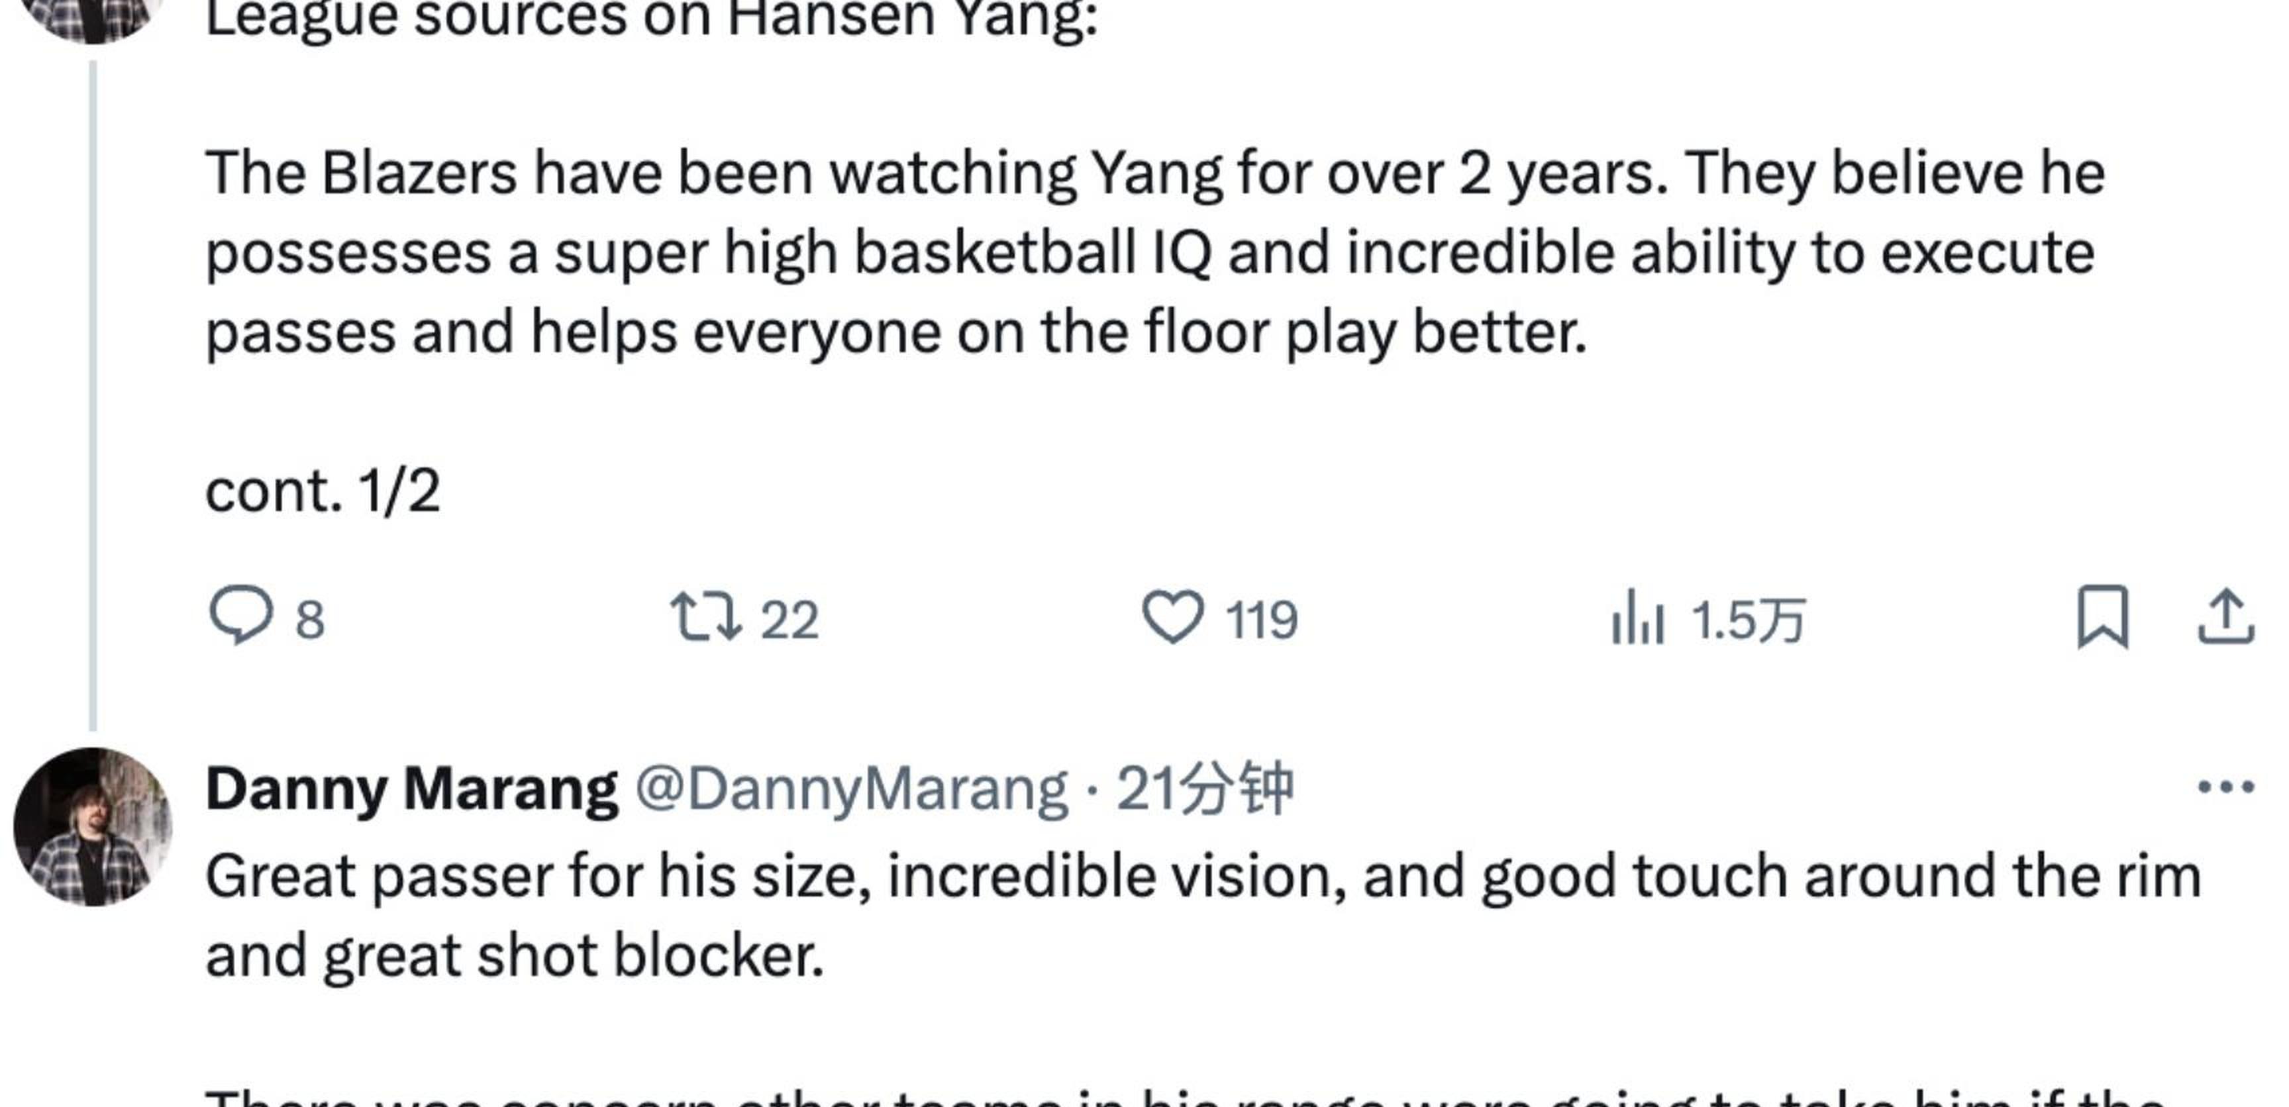Click the 'cont. 1/2' text
The image size is (2289, 1107).
point(323,491)
